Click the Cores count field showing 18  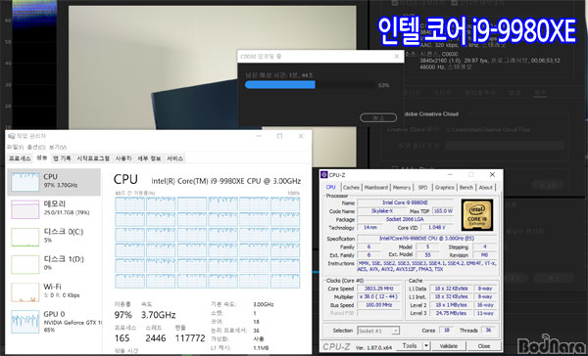[x=447, y=331]
